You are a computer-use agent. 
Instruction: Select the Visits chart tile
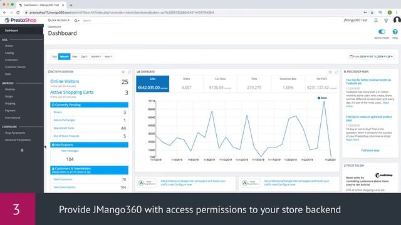tap(254, 84)
